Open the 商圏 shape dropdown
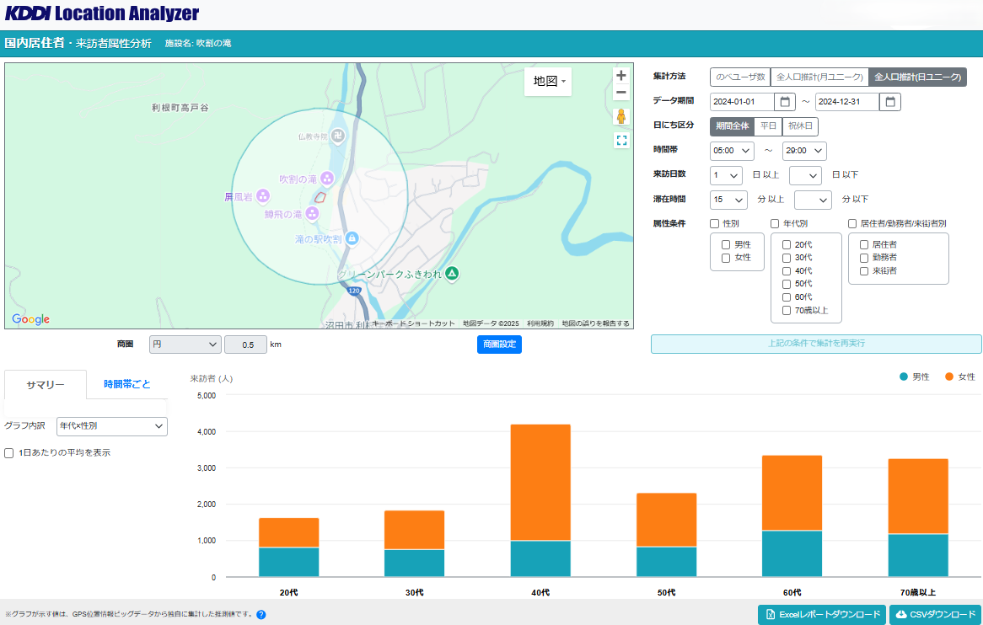Image resolution: width=983 pixels, height=625 pixels. pyautogui.click(x=185, y=345)
